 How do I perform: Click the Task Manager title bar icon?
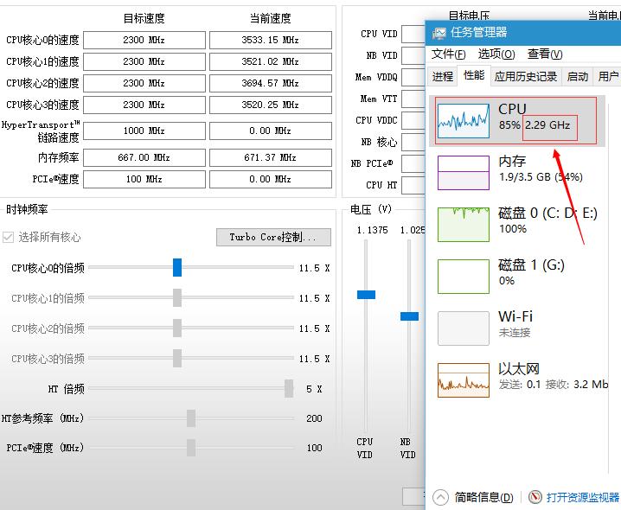pyautogui.click(x=439, y=33)
